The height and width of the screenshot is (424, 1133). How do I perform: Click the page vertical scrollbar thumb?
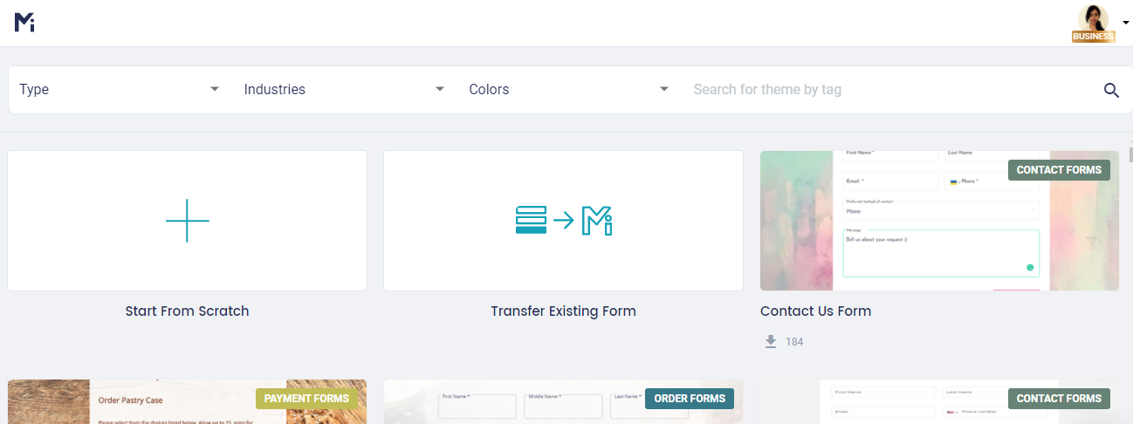(x=1130, y=154)
